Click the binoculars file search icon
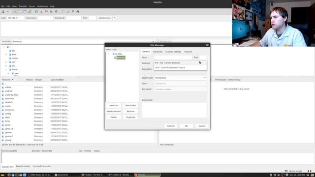Image resolution: width=315 pixels, height=177 pixels. tap(78, 11)
